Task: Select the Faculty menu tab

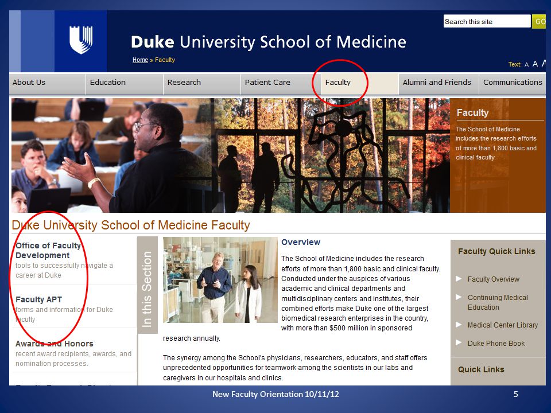Action: coord(359,84)
